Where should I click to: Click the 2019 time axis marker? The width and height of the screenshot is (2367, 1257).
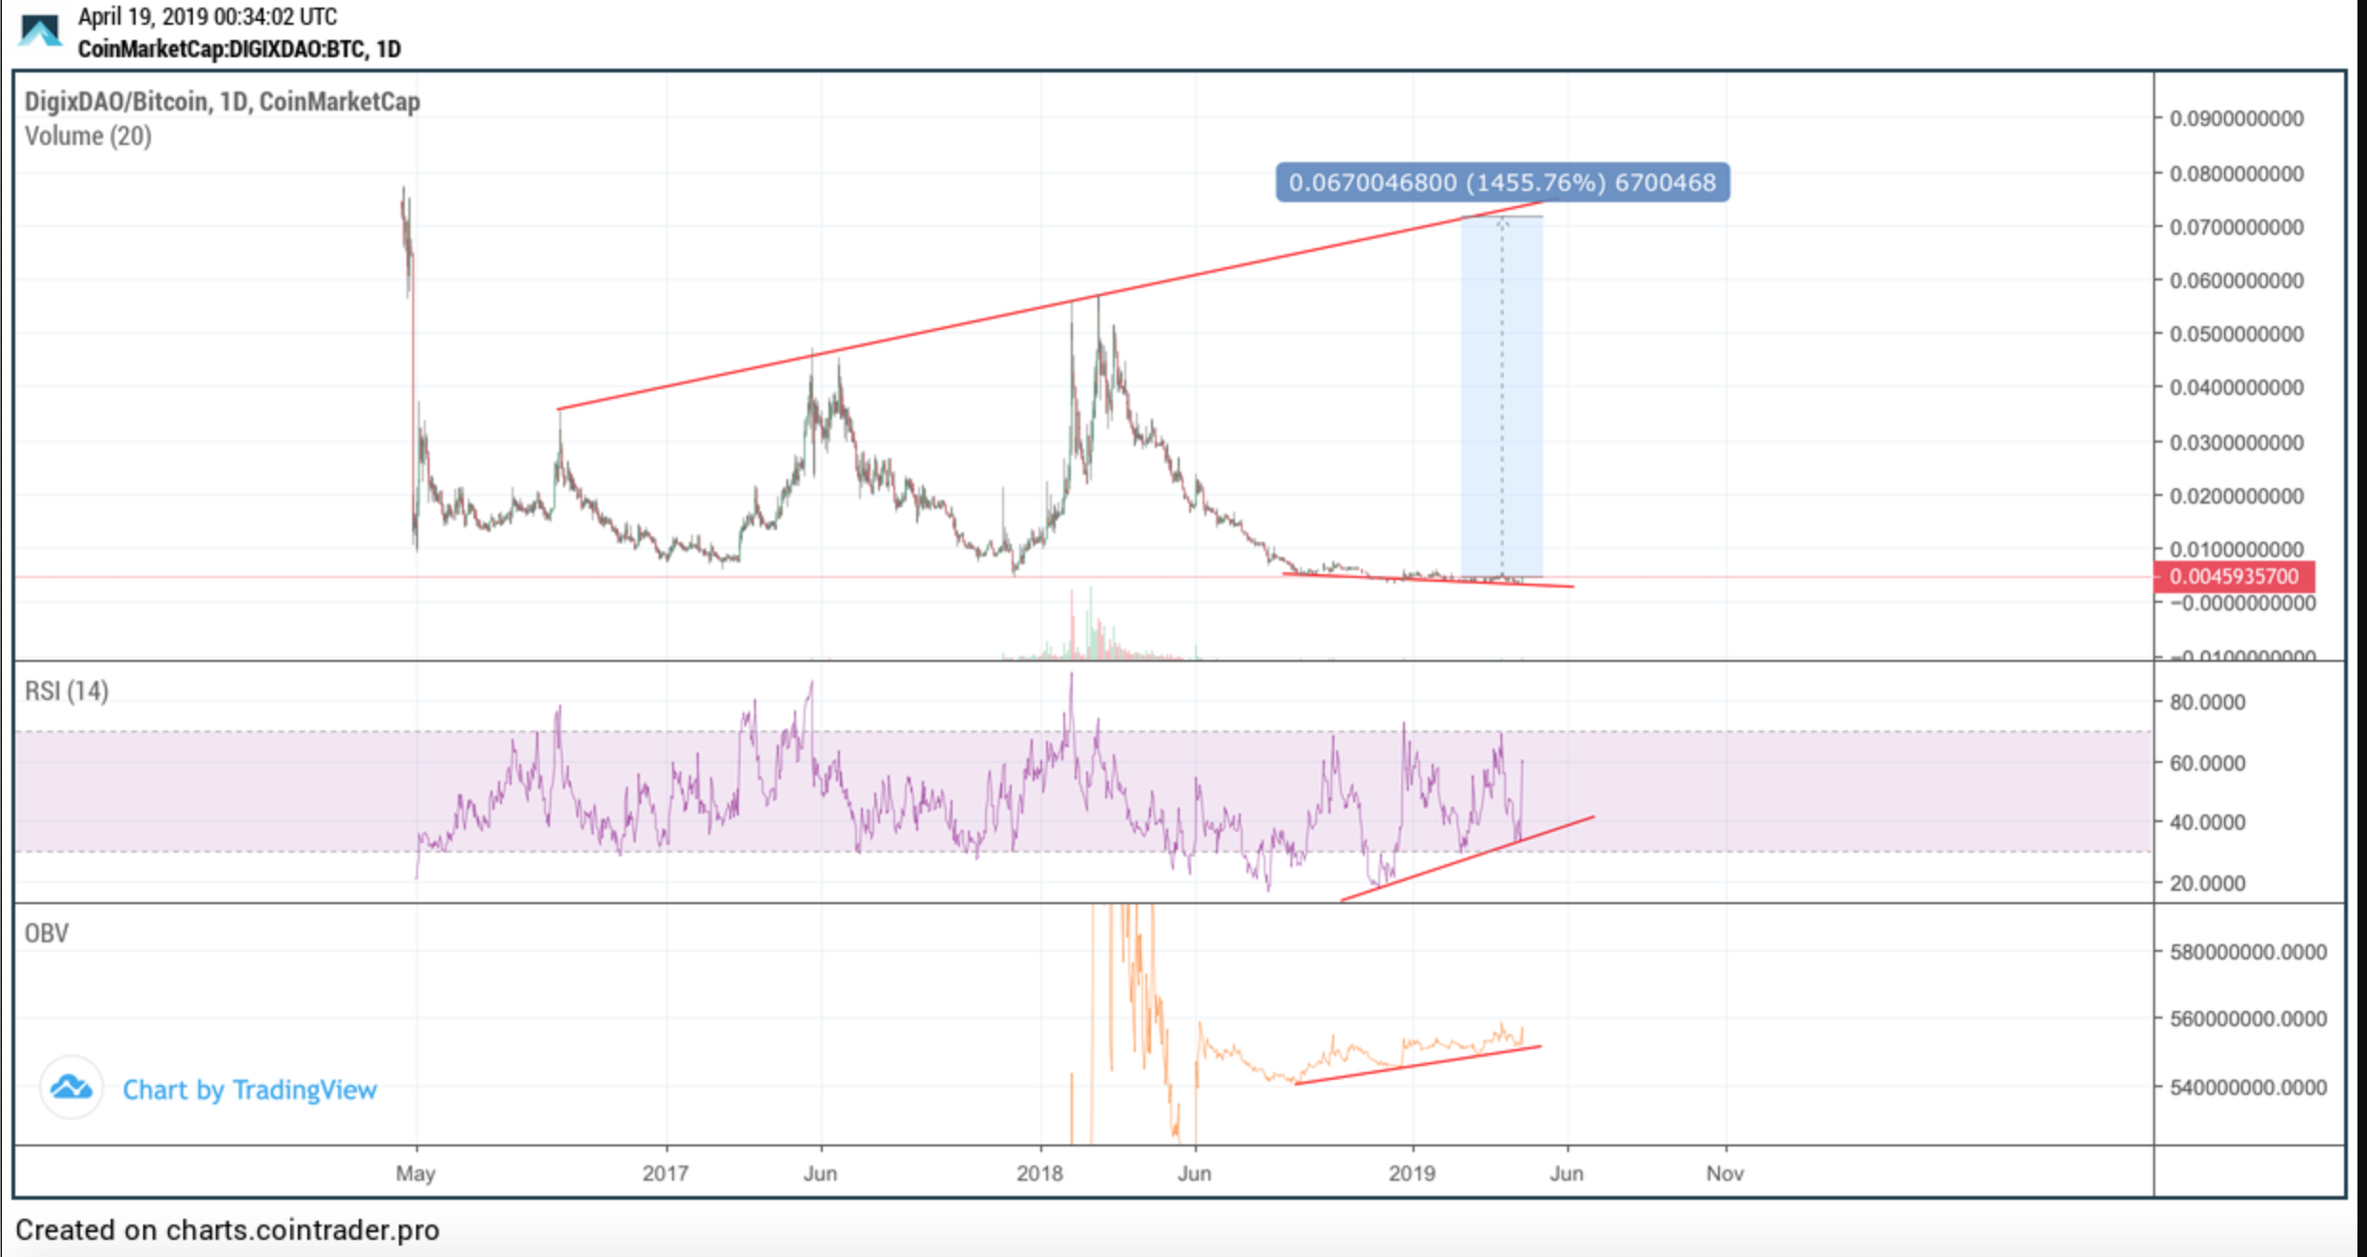point(1412,1173)
